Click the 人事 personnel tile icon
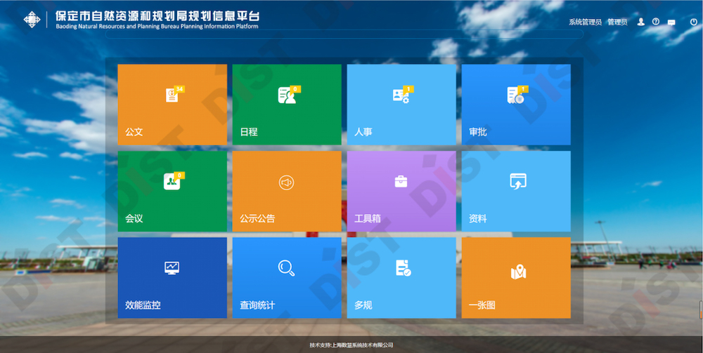The width and height of the screenshot is (703, 353). pos(401,95)
